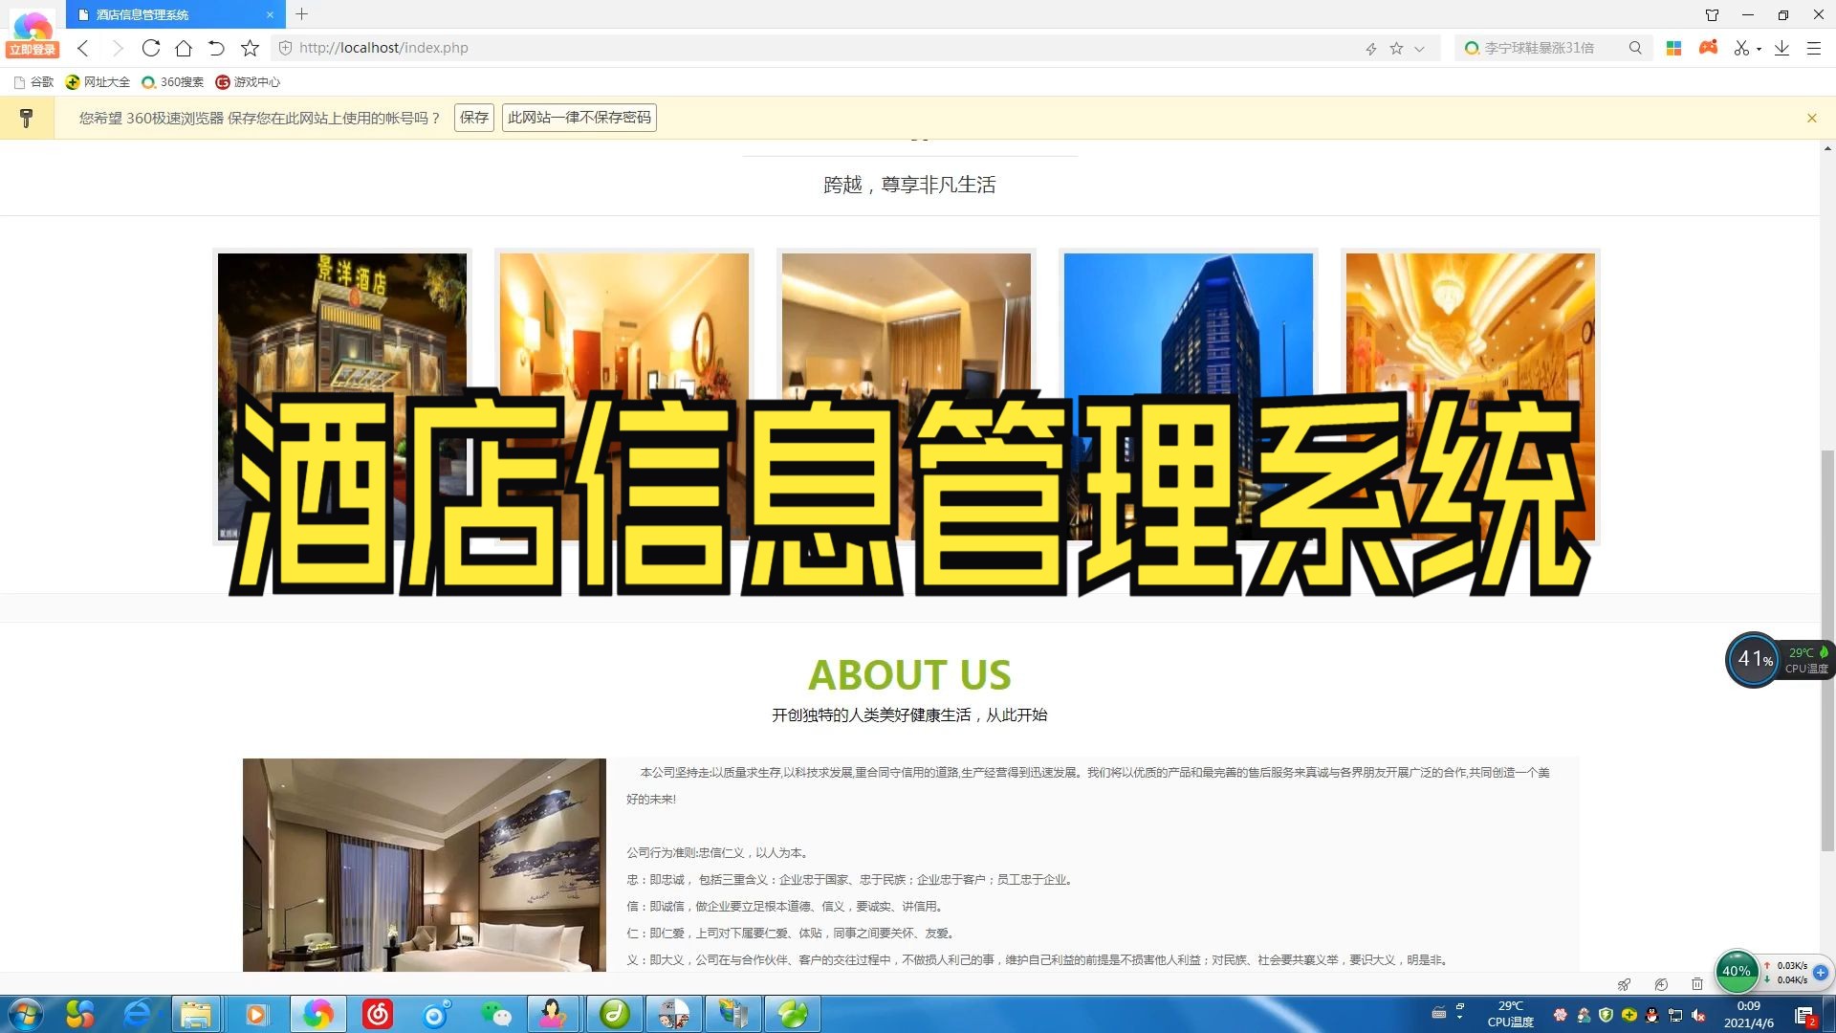Expand the screenshot tool dropdown arrow

pyautogui.click(x=1759, y=49)
